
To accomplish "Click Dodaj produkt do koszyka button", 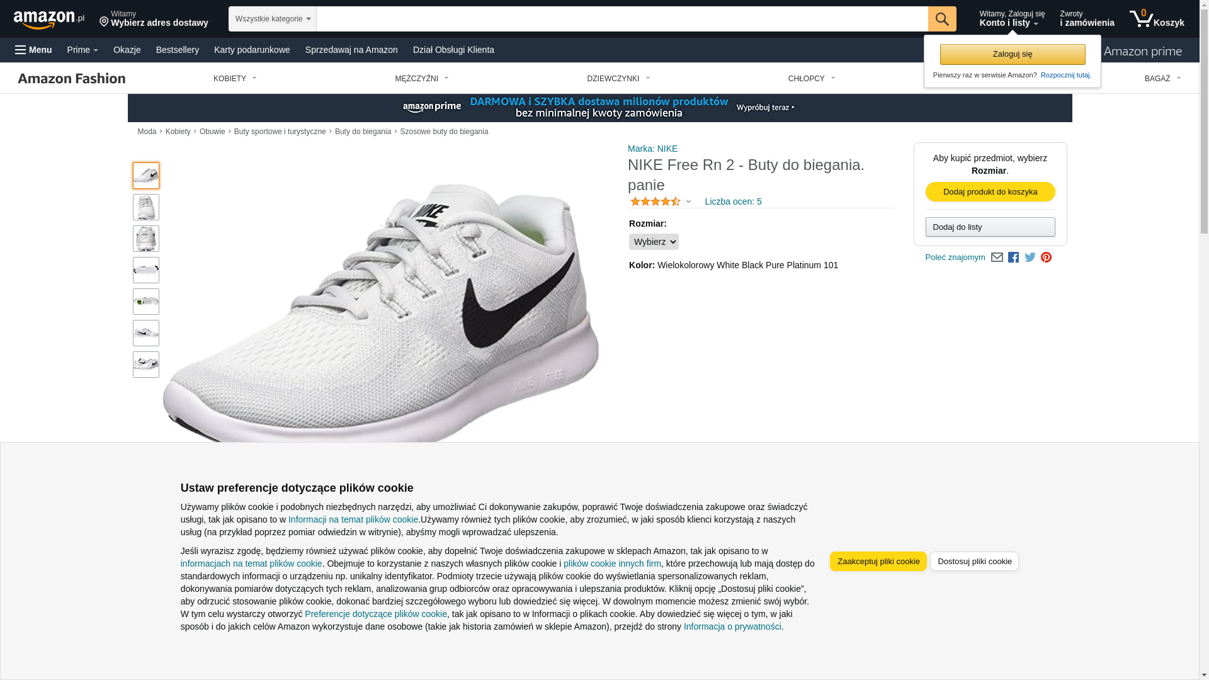I will pos(990,191).
